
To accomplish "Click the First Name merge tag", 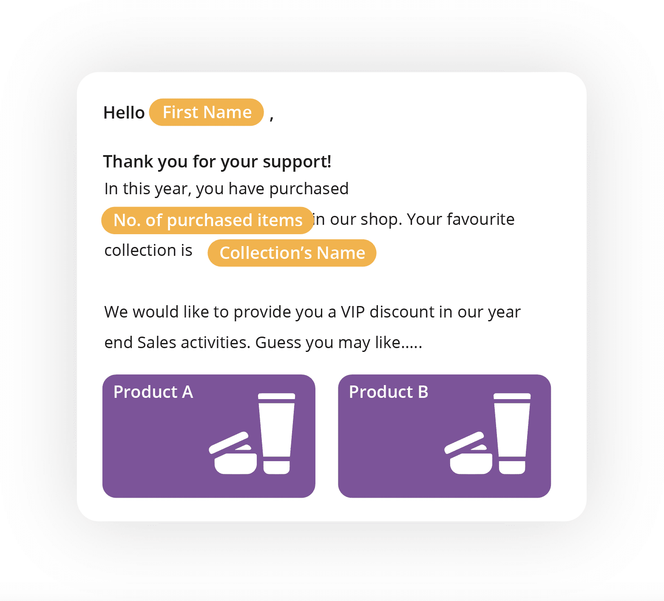I will [x=207, y=112].
